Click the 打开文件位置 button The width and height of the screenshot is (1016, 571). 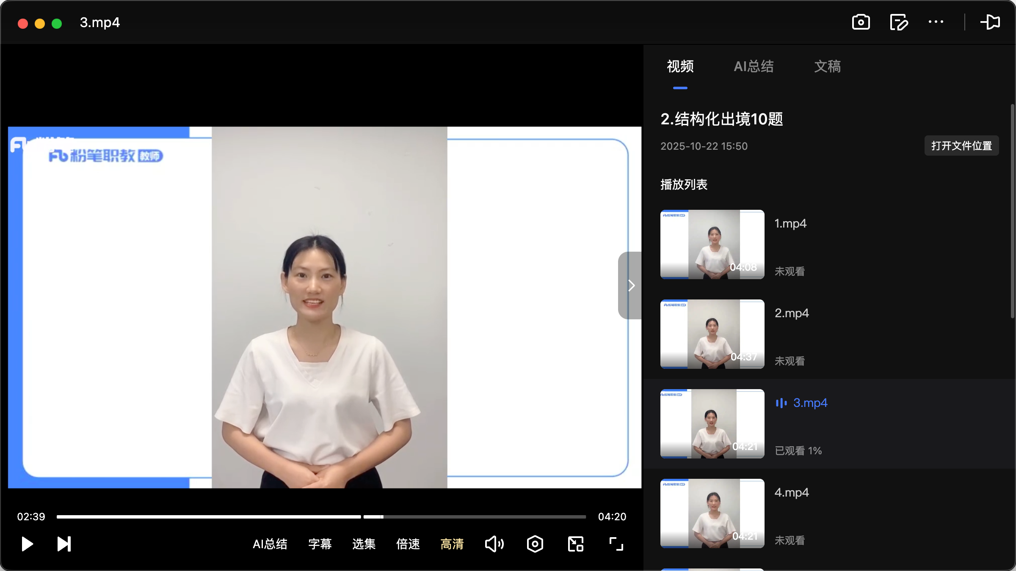point(961,145)
